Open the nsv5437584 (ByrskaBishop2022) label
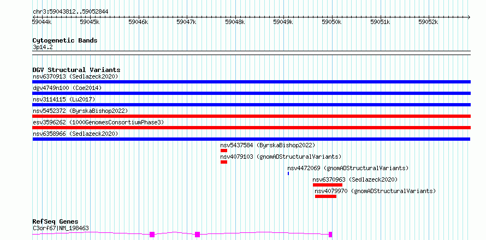Image resolution: width=486 pixels, height=240 pixels. coord(268,145)
